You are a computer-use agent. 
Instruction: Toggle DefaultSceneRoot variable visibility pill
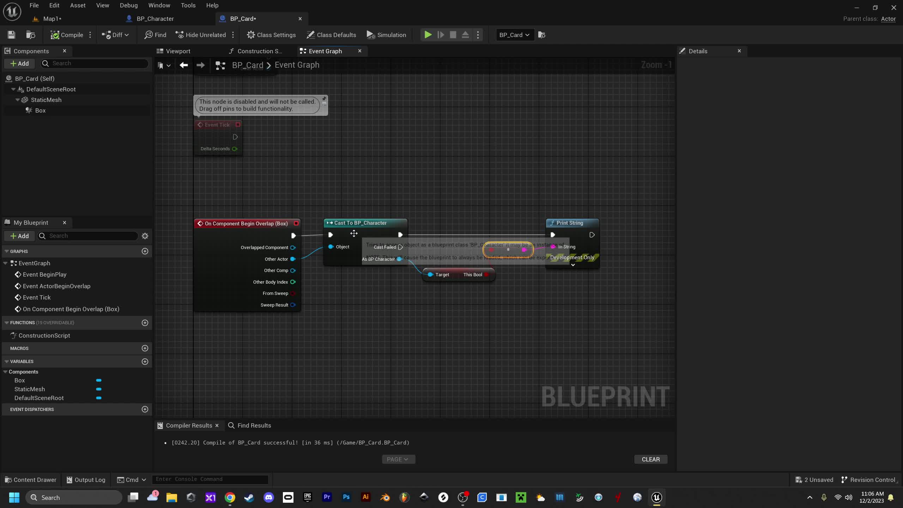point(99,398)
